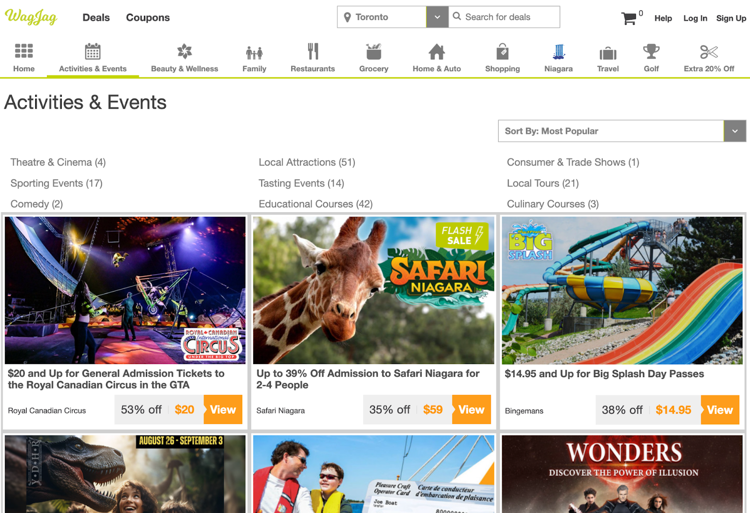Click the Sign Up link

pos(731,18)
